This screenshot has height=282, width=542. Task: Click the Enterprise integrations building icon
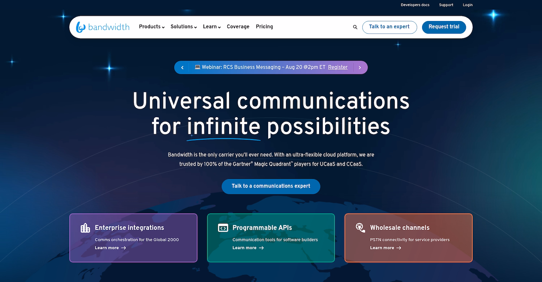pos(85,228)
